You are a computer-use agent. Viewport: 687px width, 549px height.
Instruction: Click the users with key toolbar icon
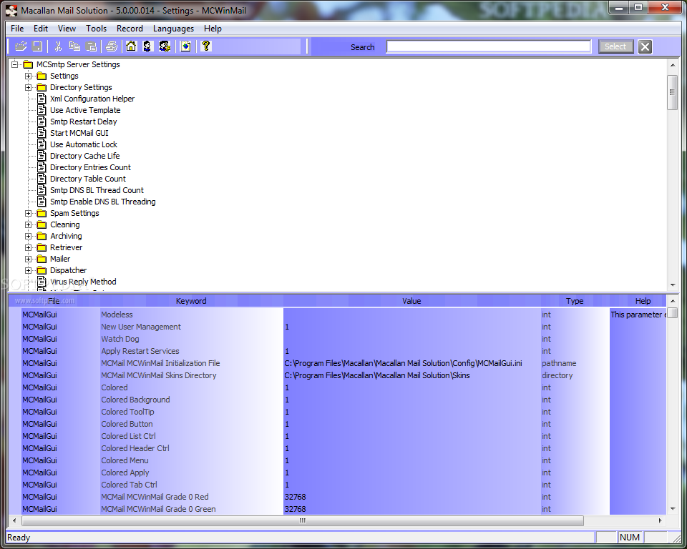165,46
